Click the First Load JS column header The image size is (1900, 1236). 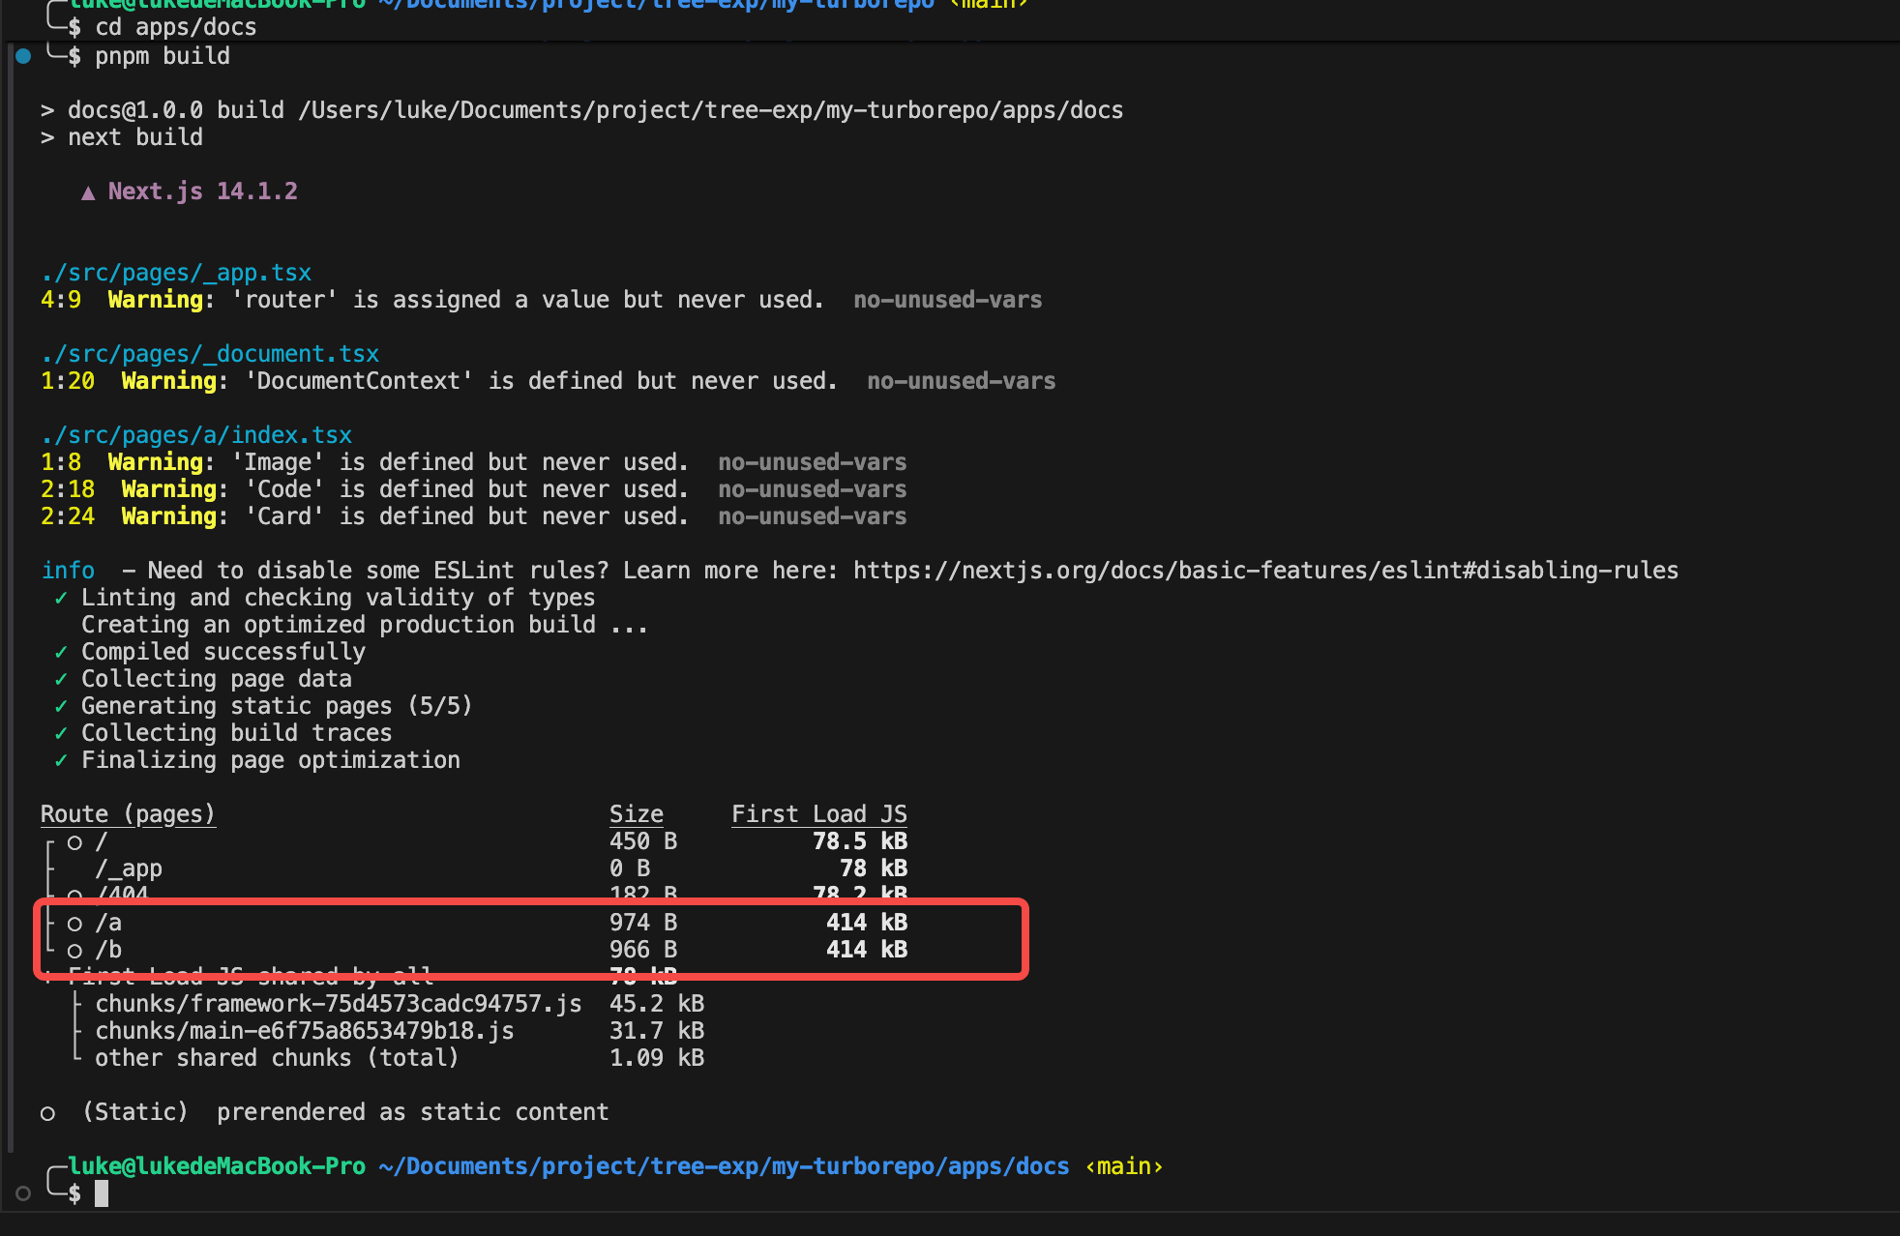point(818,814)
